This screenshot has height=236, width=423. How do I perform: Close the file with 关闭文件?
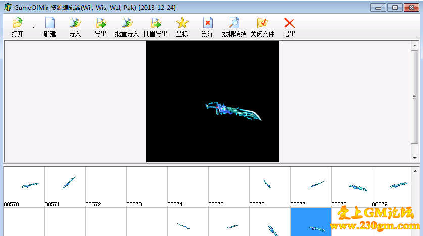262,27
